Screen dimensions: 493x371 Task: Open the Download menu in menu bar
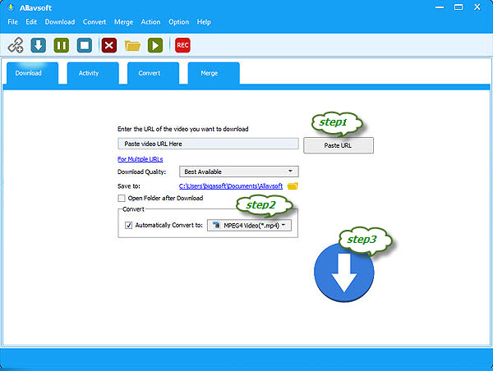(60, 22)
